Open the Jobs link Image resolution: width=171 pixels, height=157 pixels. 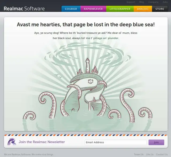[x=165, y=2]
